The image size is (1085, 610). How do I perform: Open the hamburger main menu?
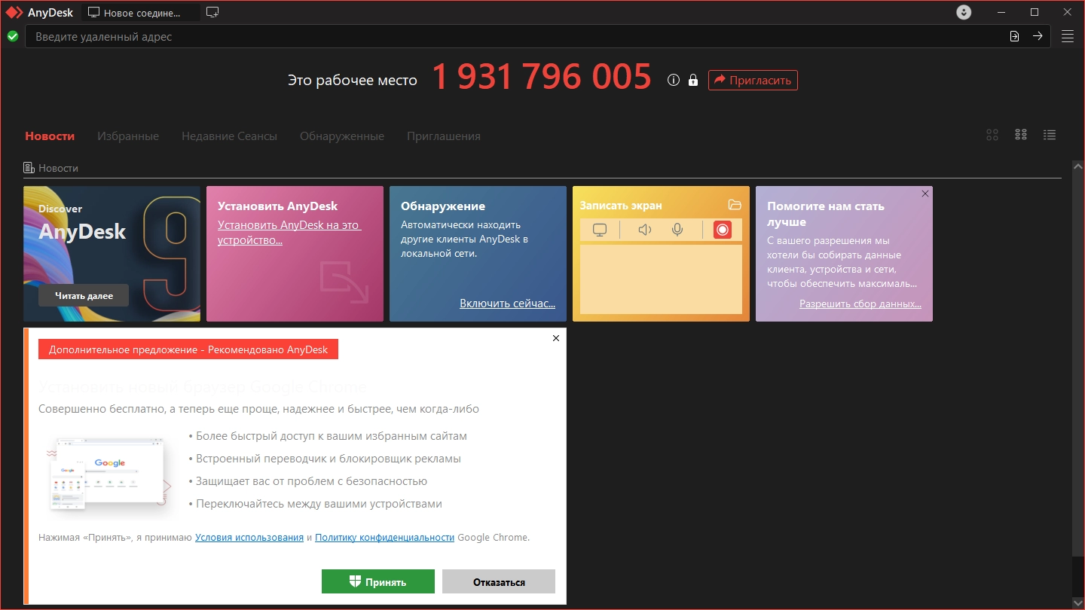pyautogui.click(x=1068, y=36)
